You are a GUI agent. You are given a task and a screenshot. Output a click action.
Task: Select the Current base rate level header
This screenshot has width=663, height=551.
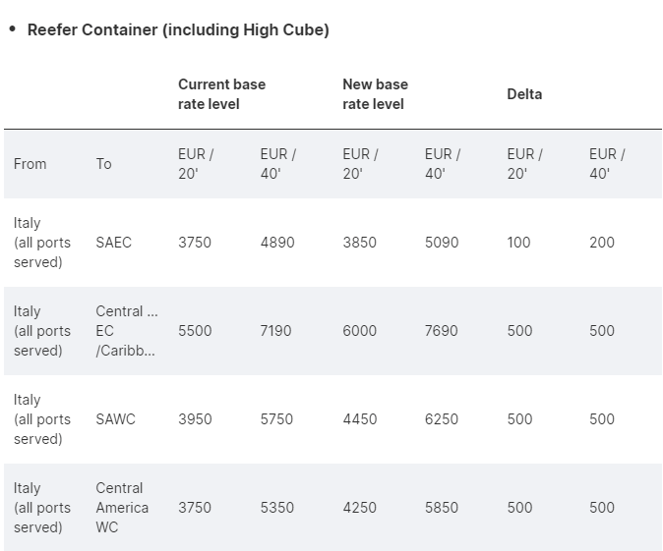pyautogui.click(x=221, y=94)
